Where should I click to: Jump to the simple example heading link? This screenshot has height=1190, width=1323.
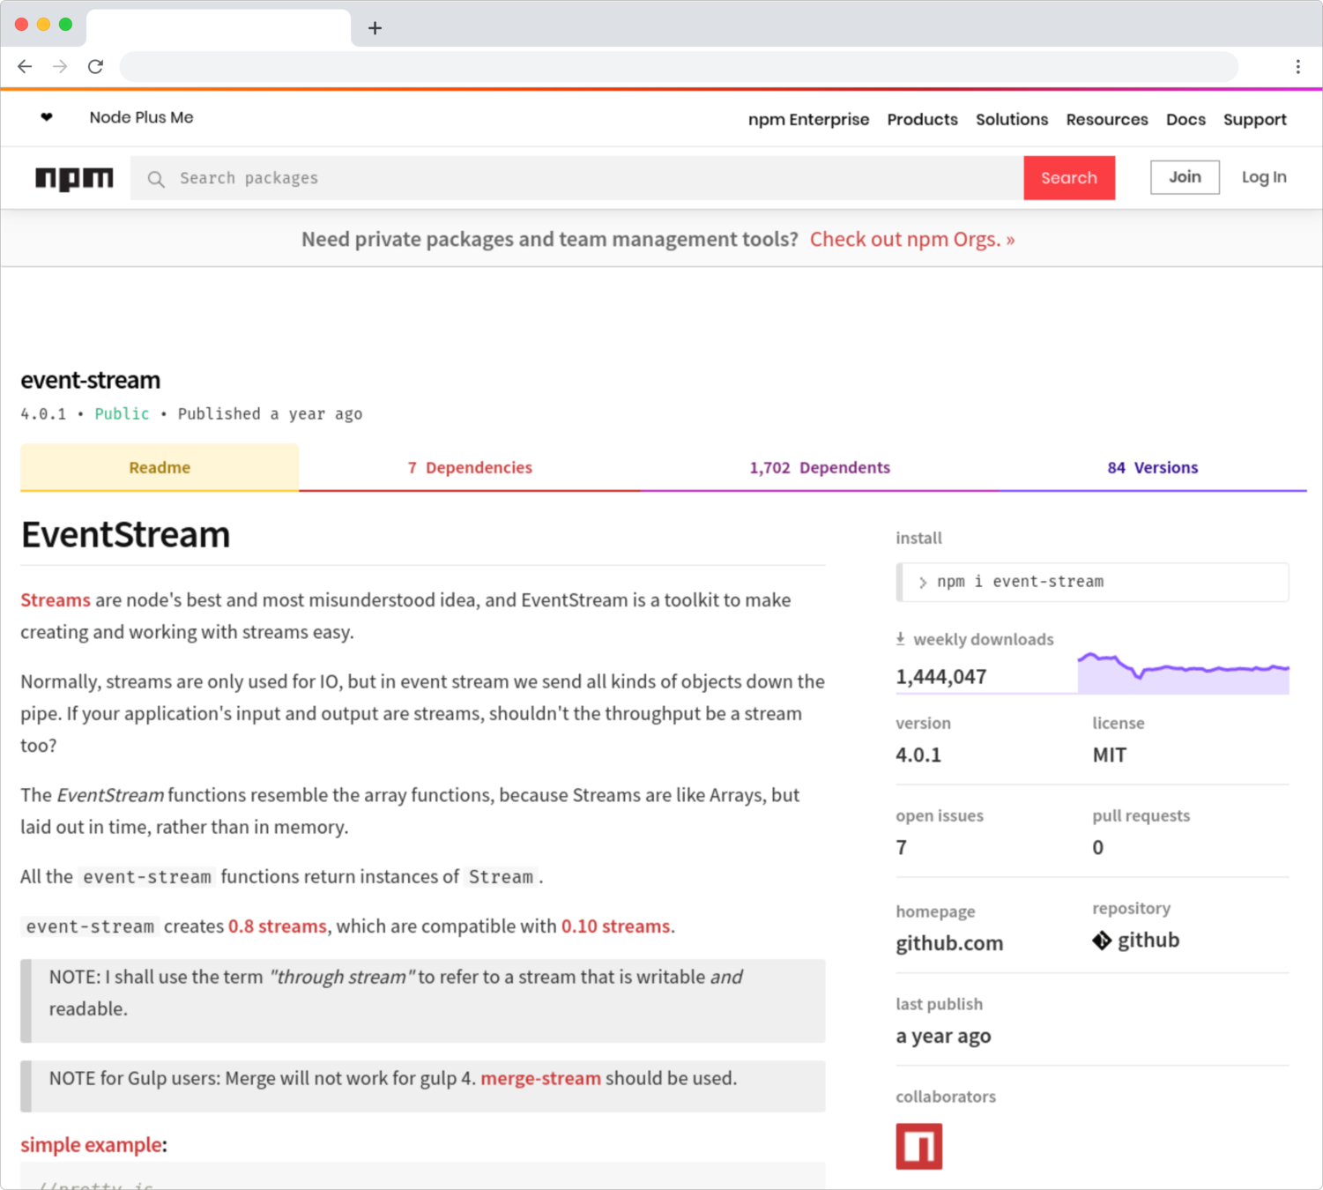pos(92,1144)
